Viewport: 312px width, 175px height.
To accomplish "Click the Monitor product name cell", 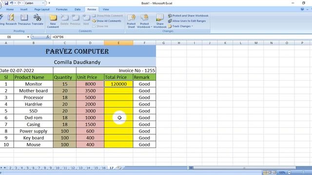I will coord(34,84).
